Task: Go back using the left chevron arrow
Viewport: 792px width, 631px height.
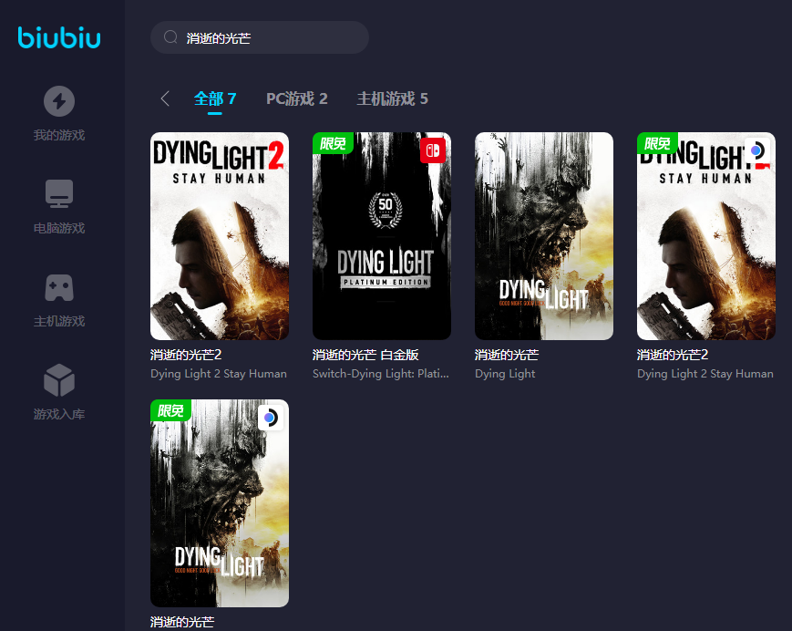Action: pyautogui.click(x=165, y=98)
